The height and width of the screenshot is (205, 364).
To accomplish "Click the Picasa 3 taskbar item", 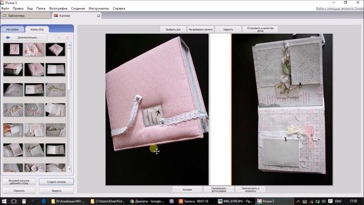I will coord(274,201).
